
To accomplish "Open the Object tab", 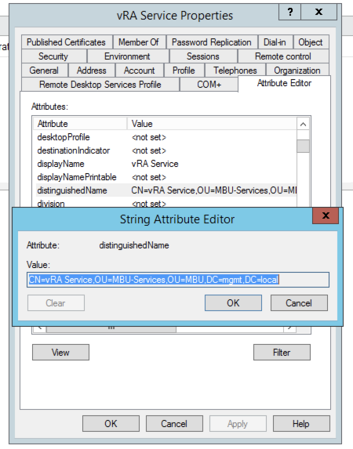I will coord(311,42).
